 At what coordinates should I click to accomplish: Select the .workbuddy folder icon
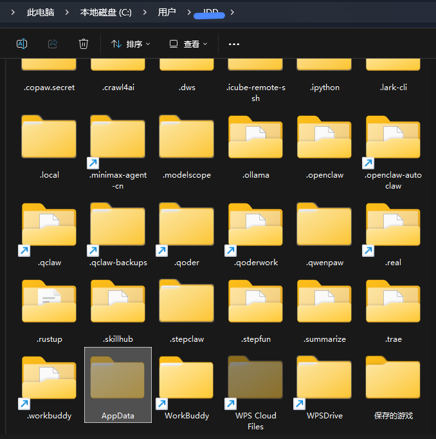(49, 377)
